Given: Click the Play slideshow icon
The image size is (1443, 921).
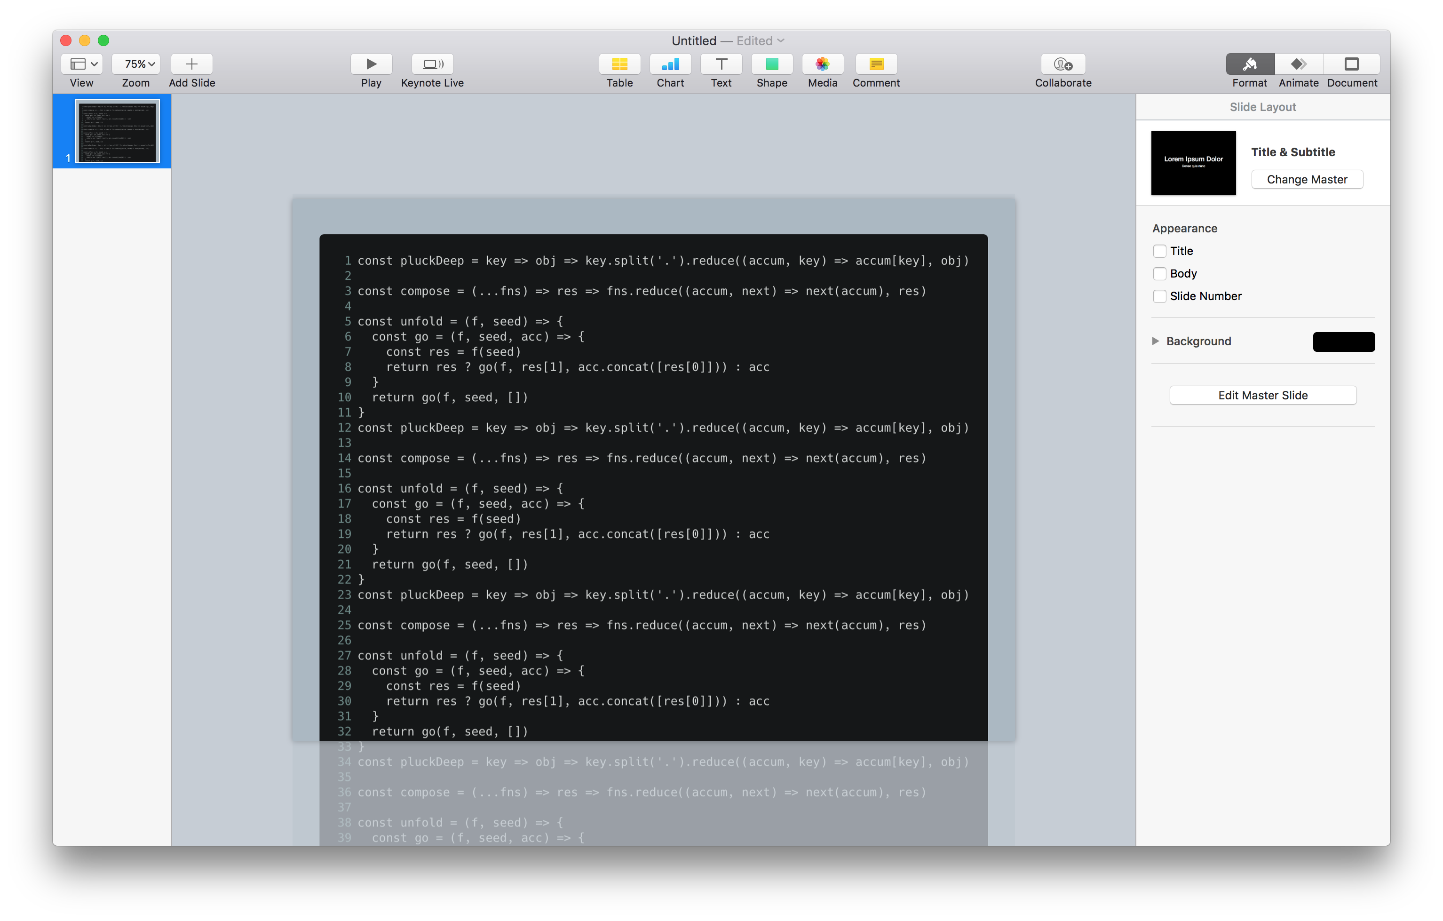Looking at the screenshot, I should [x=371, y=64].
